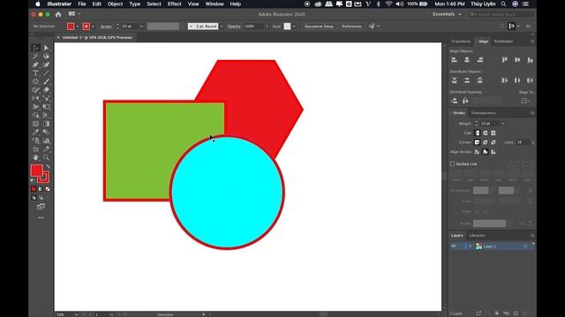
Task: Select the Type tool
Action: (x=35, y=73)
